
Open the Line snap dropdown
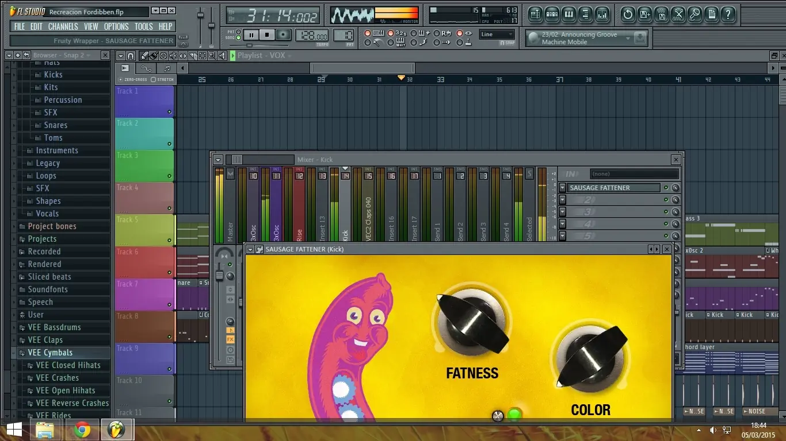497,34
